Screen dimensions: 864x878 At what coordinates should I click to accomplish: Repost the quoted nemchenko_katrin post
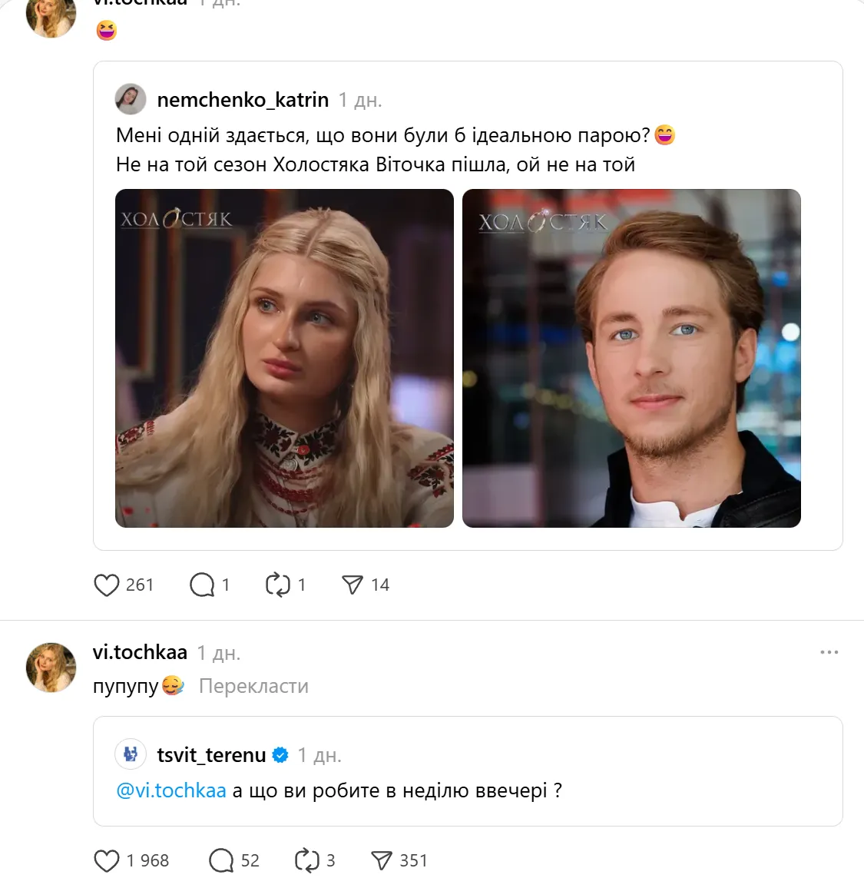[277, 585]
